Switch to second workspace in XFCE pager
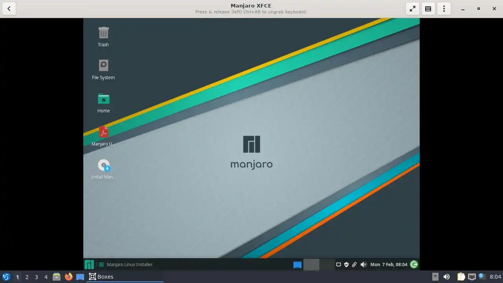 (x=327, y=265)
